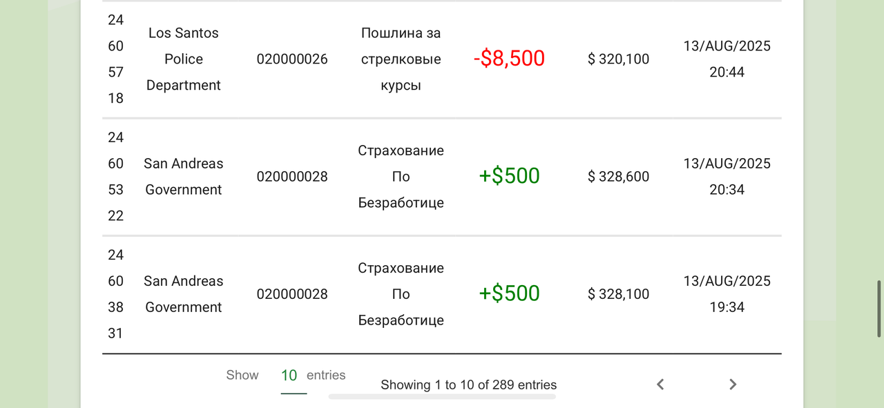Select San Andreas Government in the 20:34 row
The width and height of the screenshot is (884, 408).
pyautogui.click(x=184, y=177)
